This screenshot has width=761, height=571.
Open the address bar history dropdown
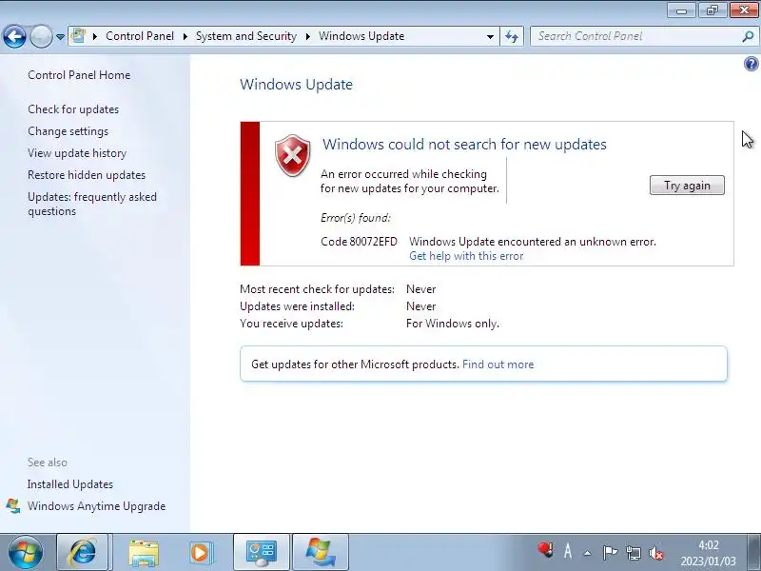click(490, 36)
